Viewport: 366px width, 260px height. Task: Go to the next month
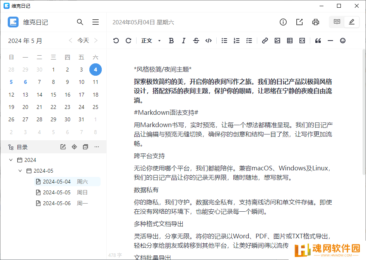(x=96, y=40)
